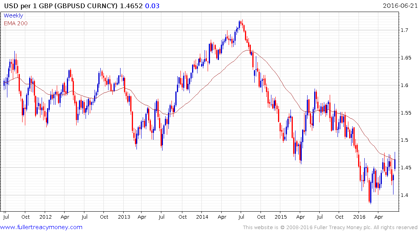The image size is (418, 233).
Task: Click the 2015 year label on time axis
Action: [x=281, y=217]
